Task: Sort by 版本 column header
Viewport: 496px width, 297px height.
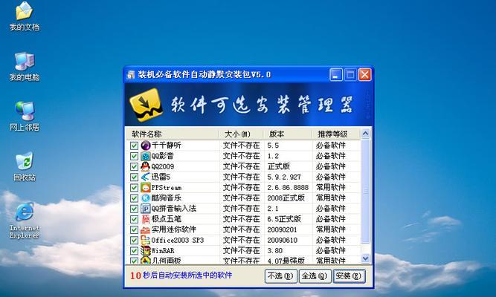Action: tap(288, 134)
